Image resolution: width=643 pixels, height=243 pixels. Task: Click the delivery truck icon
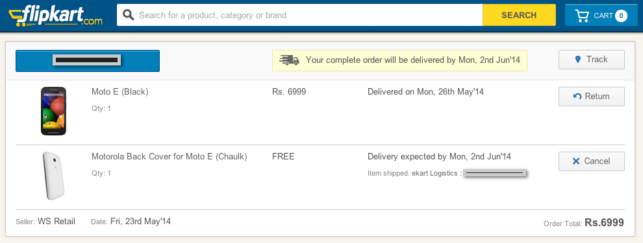[x=289, y=60]
